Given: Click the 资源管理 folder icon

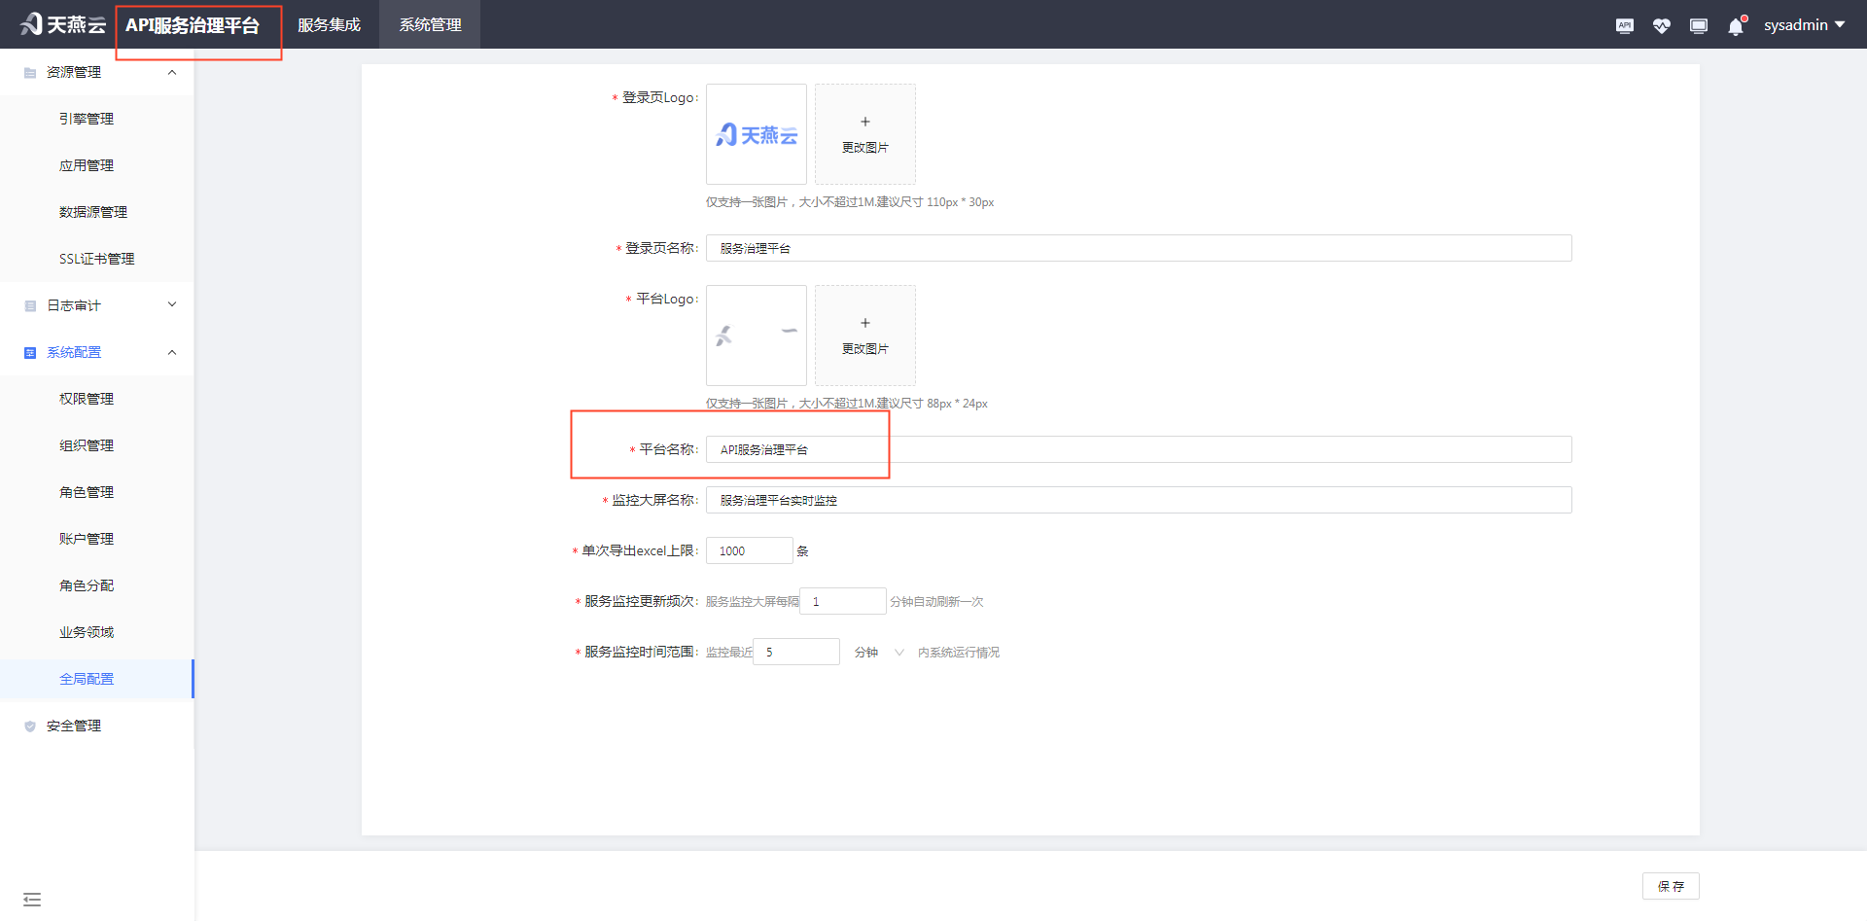Looking at the screenshot, I should click(x=30, y=73).
